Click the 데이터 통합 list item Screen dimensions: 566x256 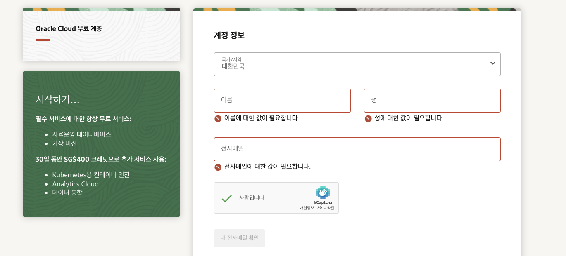(x=67, y=193)
